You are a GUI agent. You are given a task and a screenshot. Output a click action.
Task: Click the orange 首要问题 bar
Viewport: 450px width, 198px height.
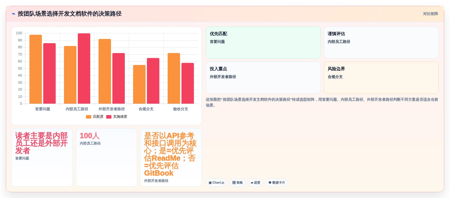pyautogui.click(x=36, y=69)
